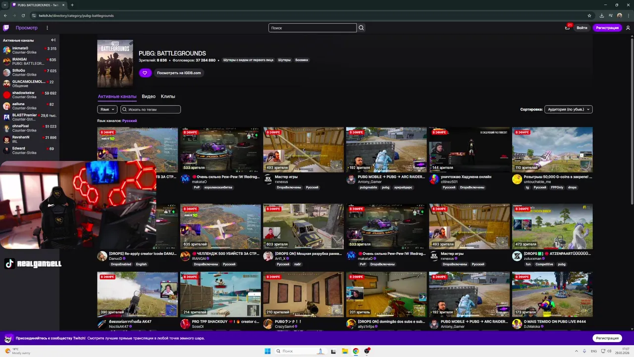Click Регистрация in the purple banner

tap(607, 338)
